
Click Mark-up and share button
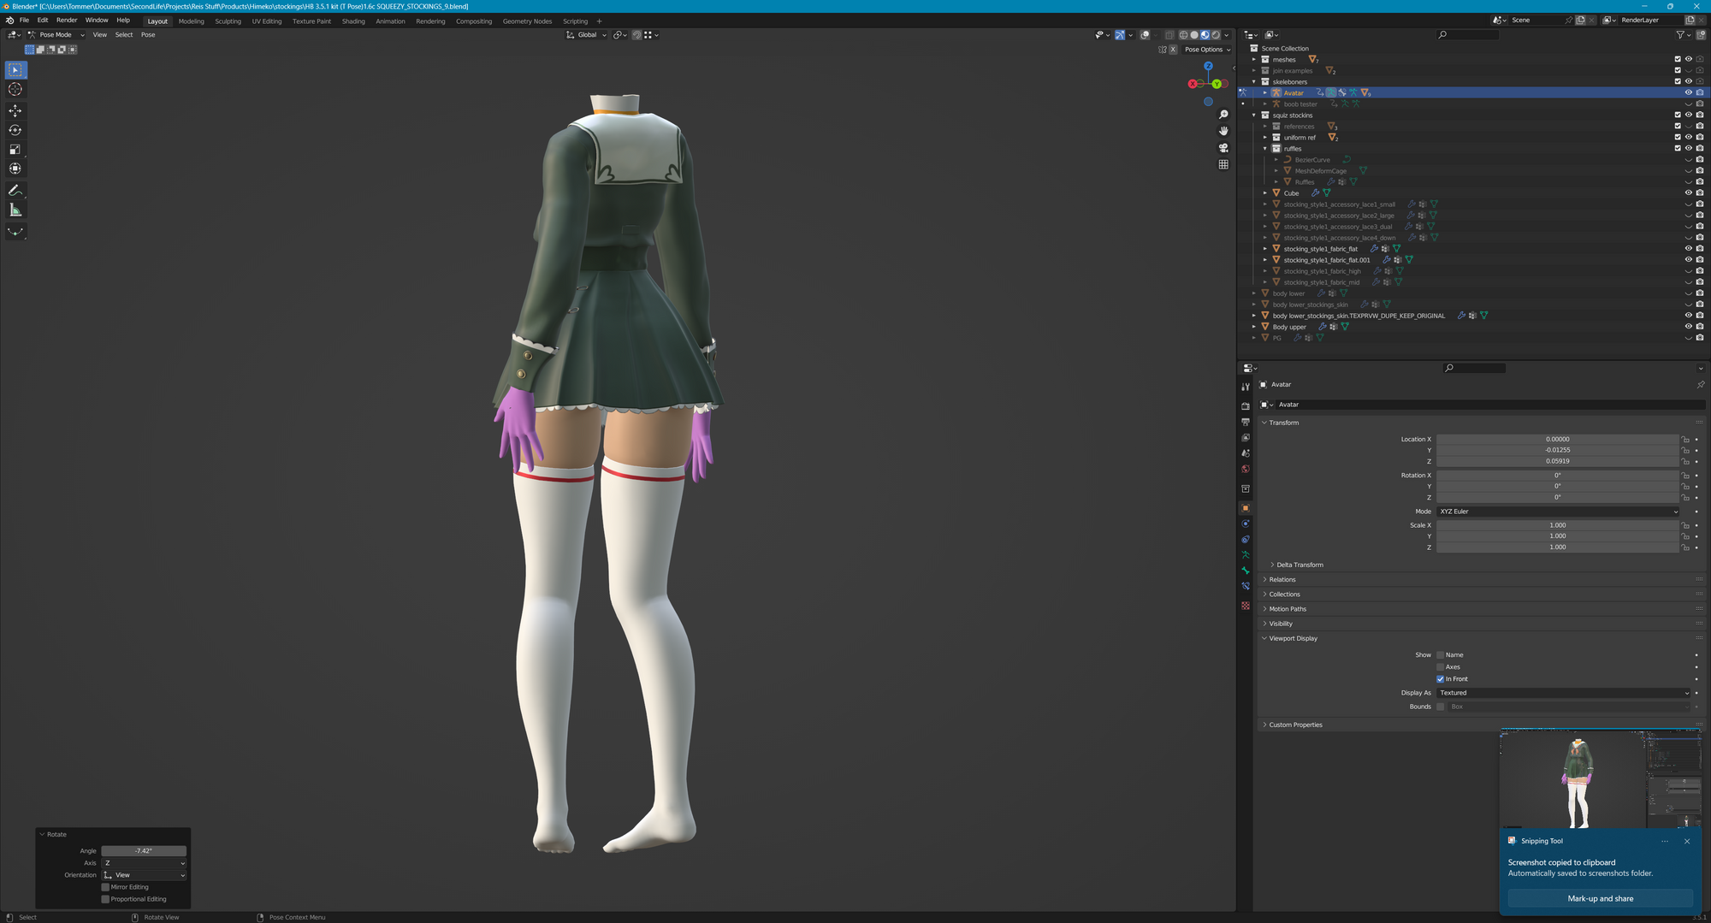(x=1600, y=898)
